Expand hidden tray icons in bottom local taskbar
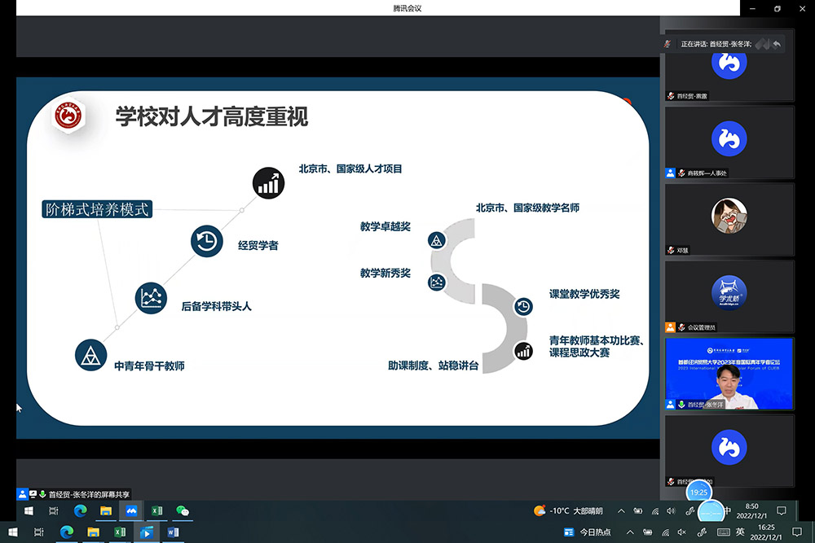 tap(630, 532)
